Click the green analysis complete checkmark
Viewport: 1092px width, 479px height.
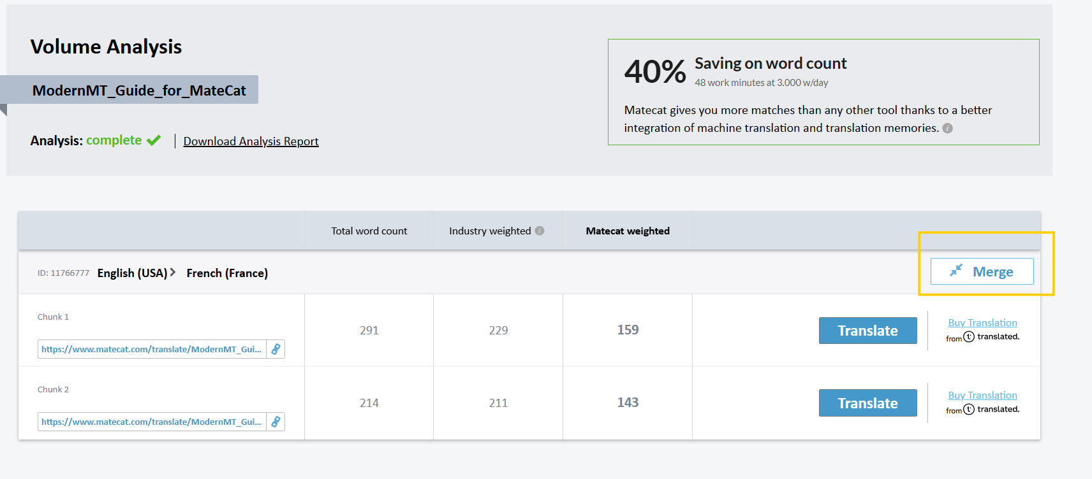click(x=154, y=140)
